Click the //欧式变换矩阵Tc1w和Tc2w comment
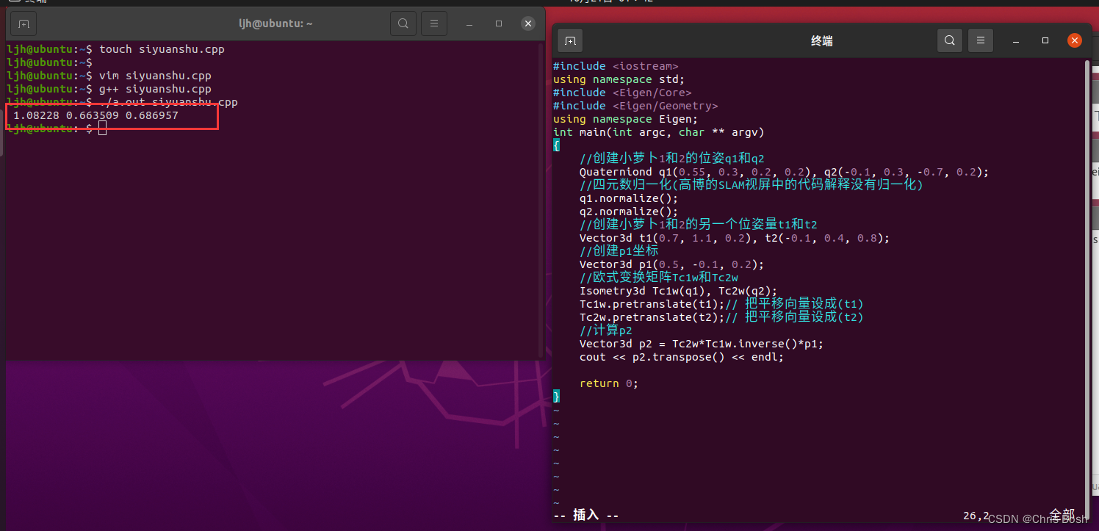1099x531 pixels. 659,278
